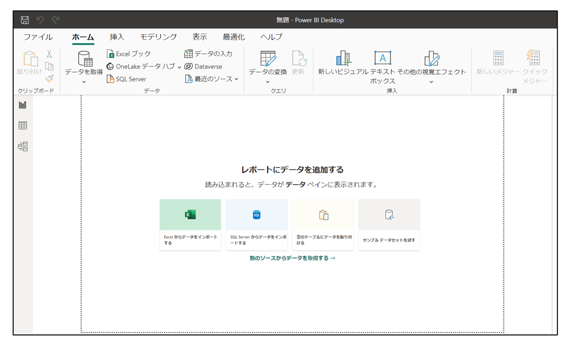This screenshot has height=347, width=570.
Task: Click その他の視覚エフェクト icon
Action: coord(432,58)
